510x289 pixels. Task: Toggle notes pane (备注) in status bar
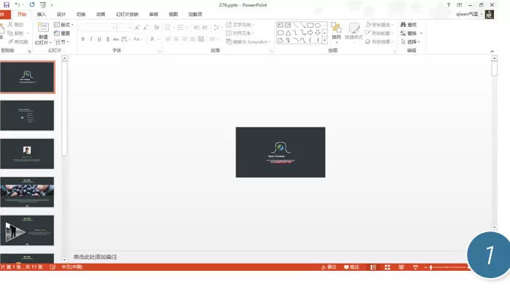click(x=329, y=267)
